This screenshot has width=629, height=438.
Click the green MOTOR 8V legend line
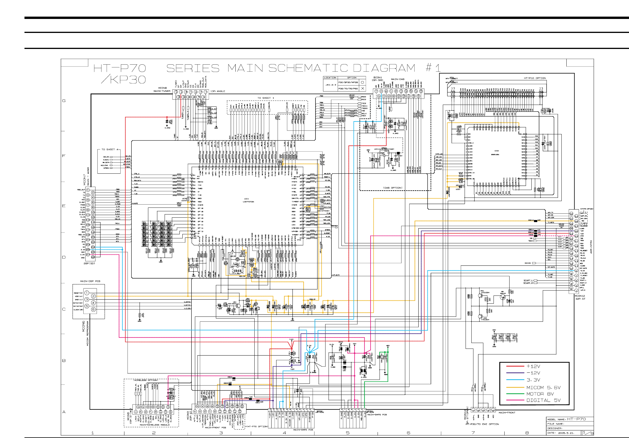(515, 394)
